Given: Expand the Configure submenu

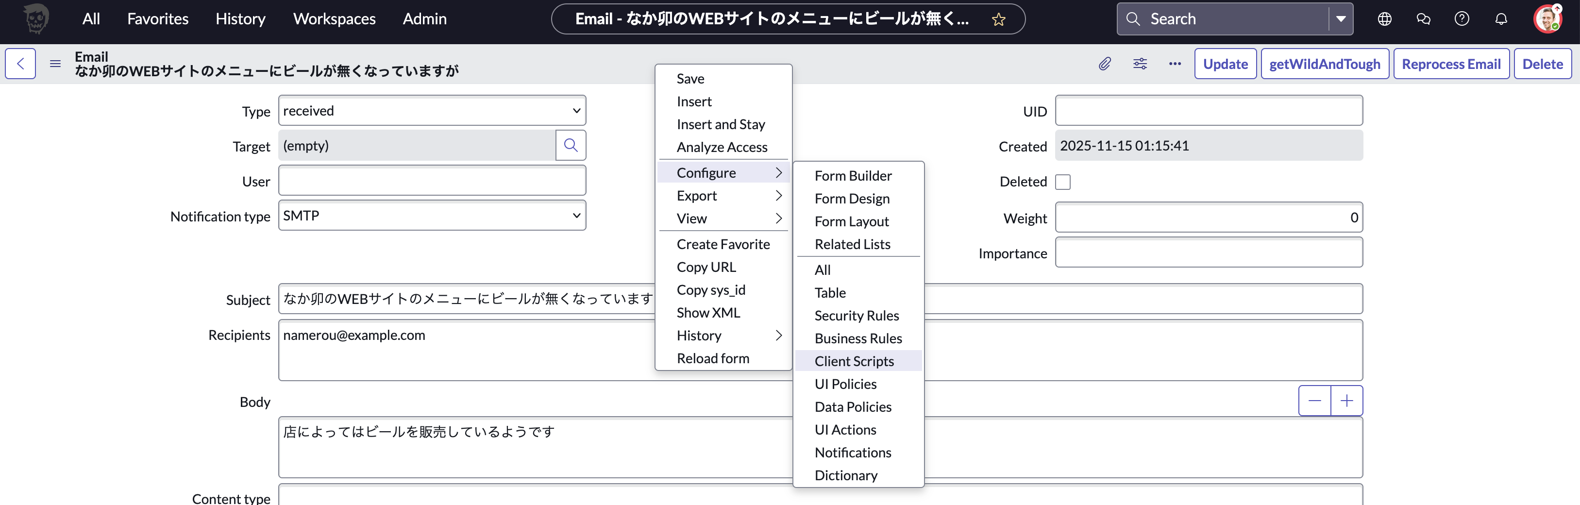Looking at the screenshot, I should click(x=723, y=173).
